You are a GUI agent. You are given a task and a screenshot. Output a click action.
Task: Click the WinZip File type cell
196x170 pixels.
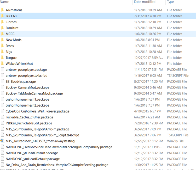coord(175,141)
